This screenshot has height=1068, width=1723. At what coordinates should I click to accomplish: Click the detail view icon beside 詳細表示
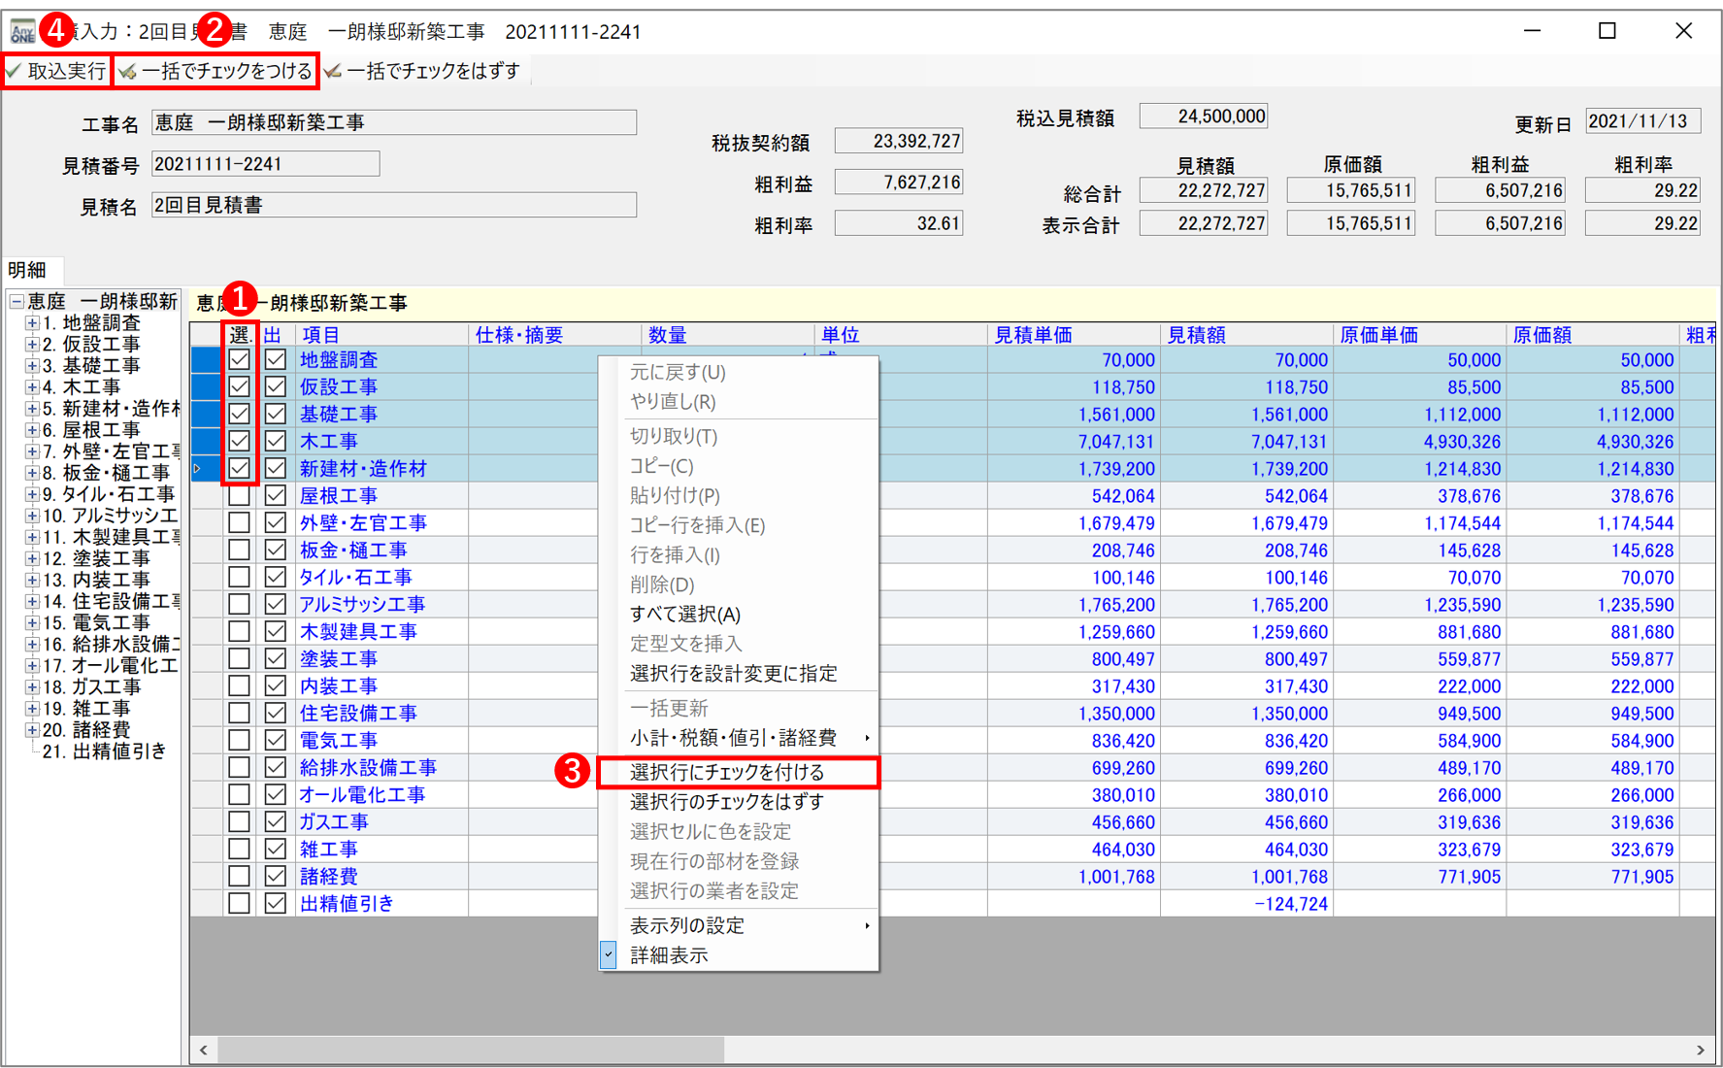click(x=609, y=955)
